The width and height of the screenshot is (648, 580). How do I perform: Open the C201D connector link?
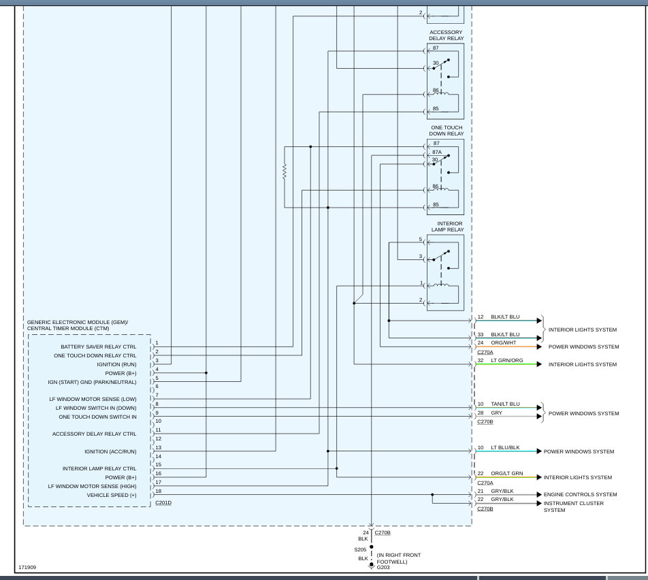click(x=163, y=502)
